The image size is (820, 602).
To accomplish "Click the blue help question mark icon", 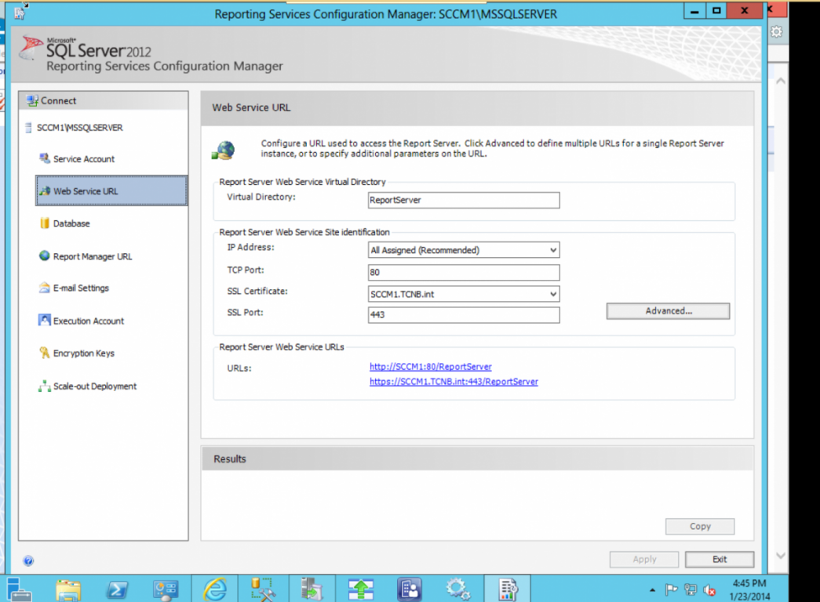I will (x=28, y=560).
